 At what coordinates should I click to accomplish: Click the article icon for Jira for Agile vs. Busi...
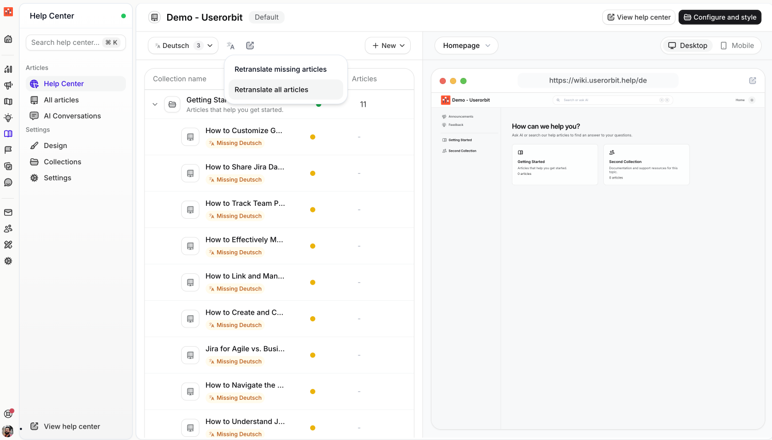190,355
